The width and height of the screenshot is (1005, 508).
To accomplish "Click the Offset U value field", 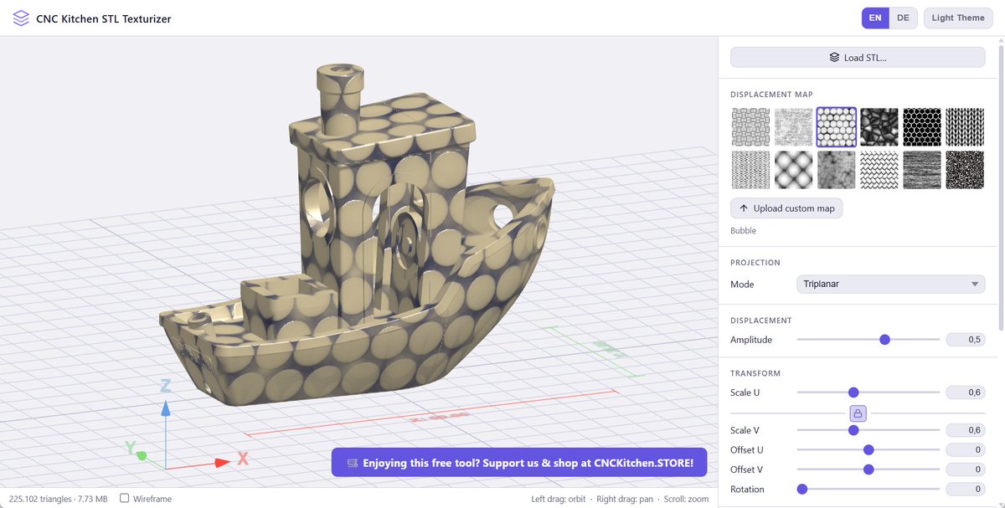I will pos(965,450).
